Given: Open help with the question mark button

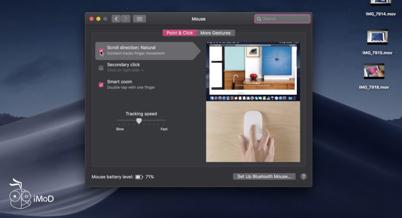Looking at the screenshot, I should pyautogui.click(x=303, y=177).
